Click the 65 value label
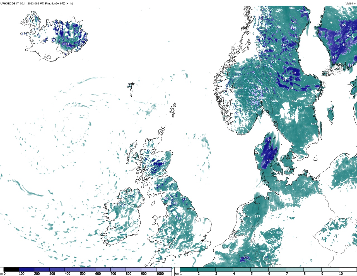The height and width of the screenshot is (276, 357). click(294, 73)
